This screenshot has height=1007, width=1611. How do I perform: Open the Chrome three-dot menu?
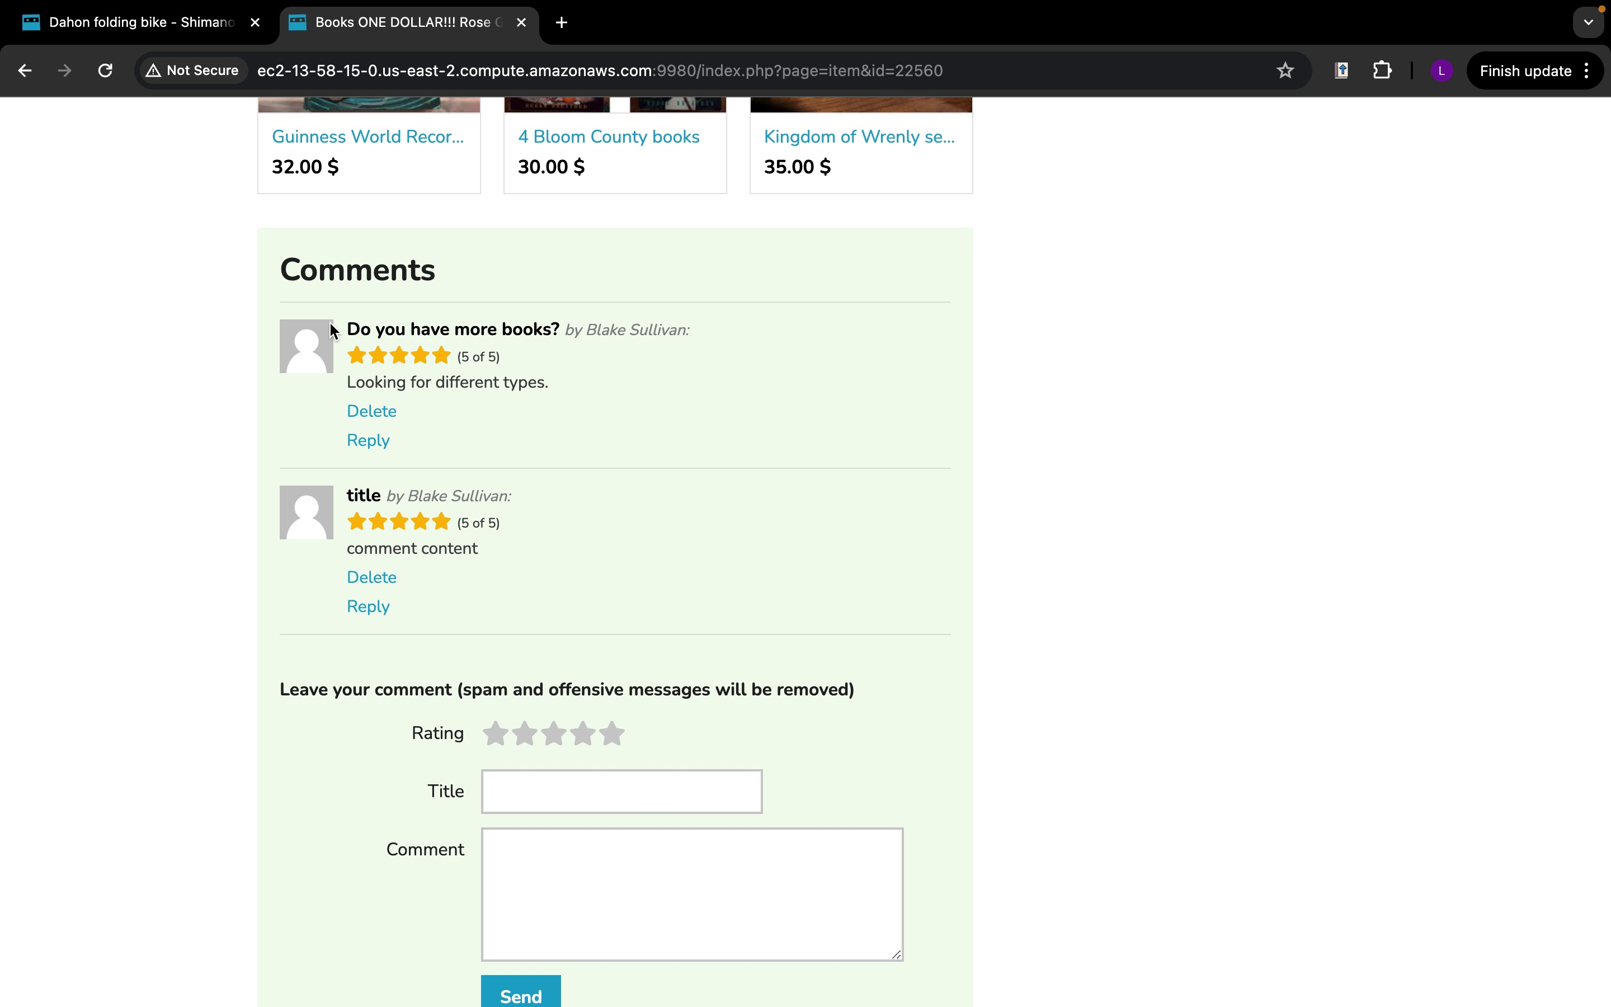(1587, 70)
